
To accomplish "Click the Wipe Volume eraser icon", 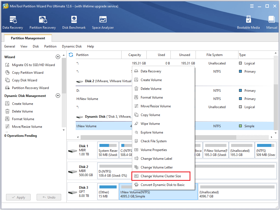I will click(x=136, y=124).
